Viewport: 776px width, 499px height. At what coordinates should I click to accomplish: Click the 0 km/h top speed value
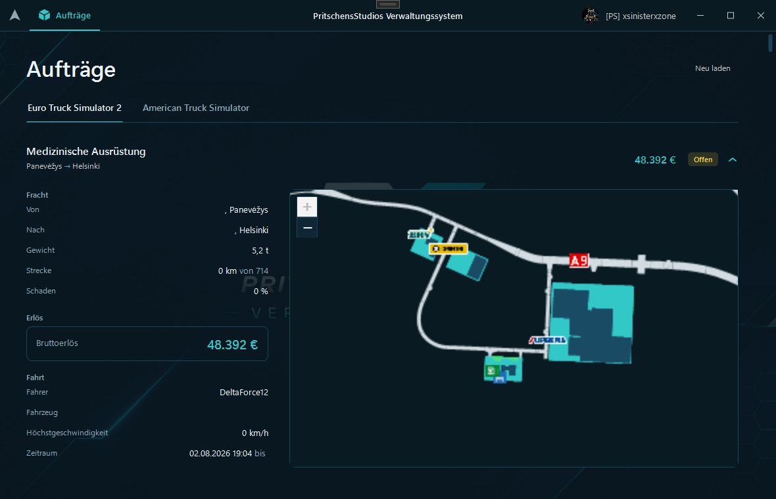coord(255,433)
